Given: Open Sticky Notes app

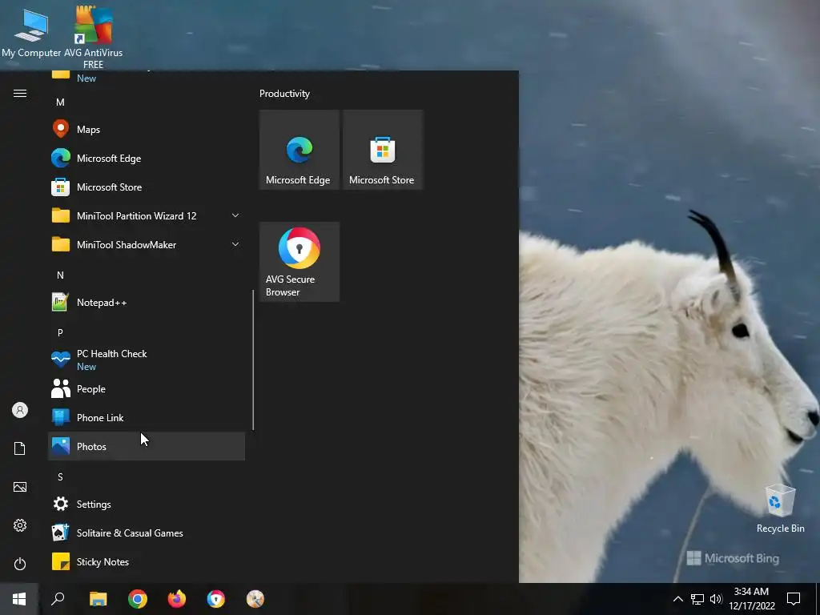Looking at the screenshot, I should [x=147, y=561].
